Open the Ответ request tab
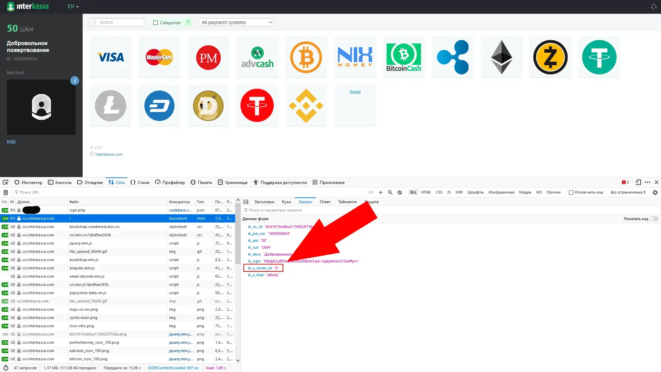This screenshot has height=372, width=661. pyautogui.click(x=325, y=202)
